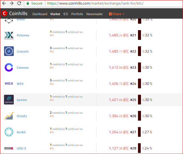
Task: Click Gemini volume 1,401.99 BTC
Action: click(x=119, y=100)
